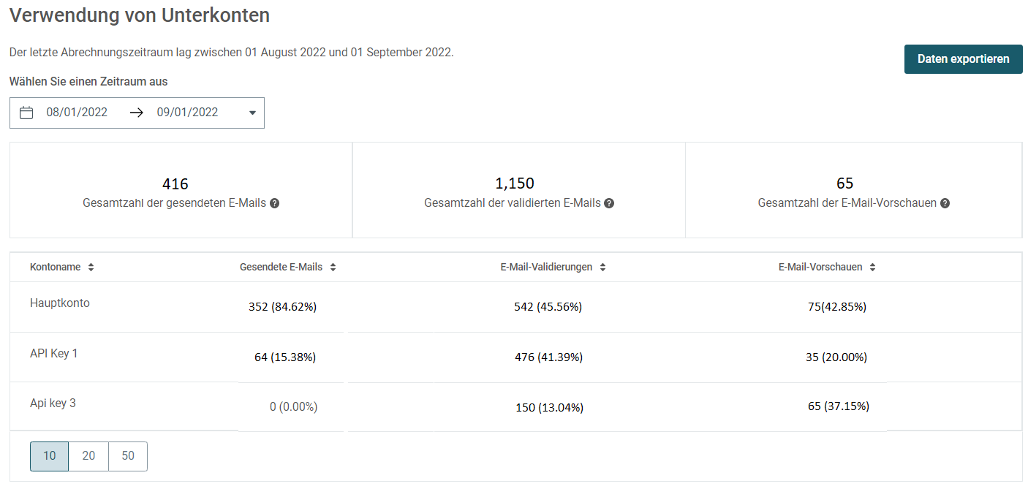Screen dimensions: 1028x489
Task: Show 20 rows per page
Action: 88,456
